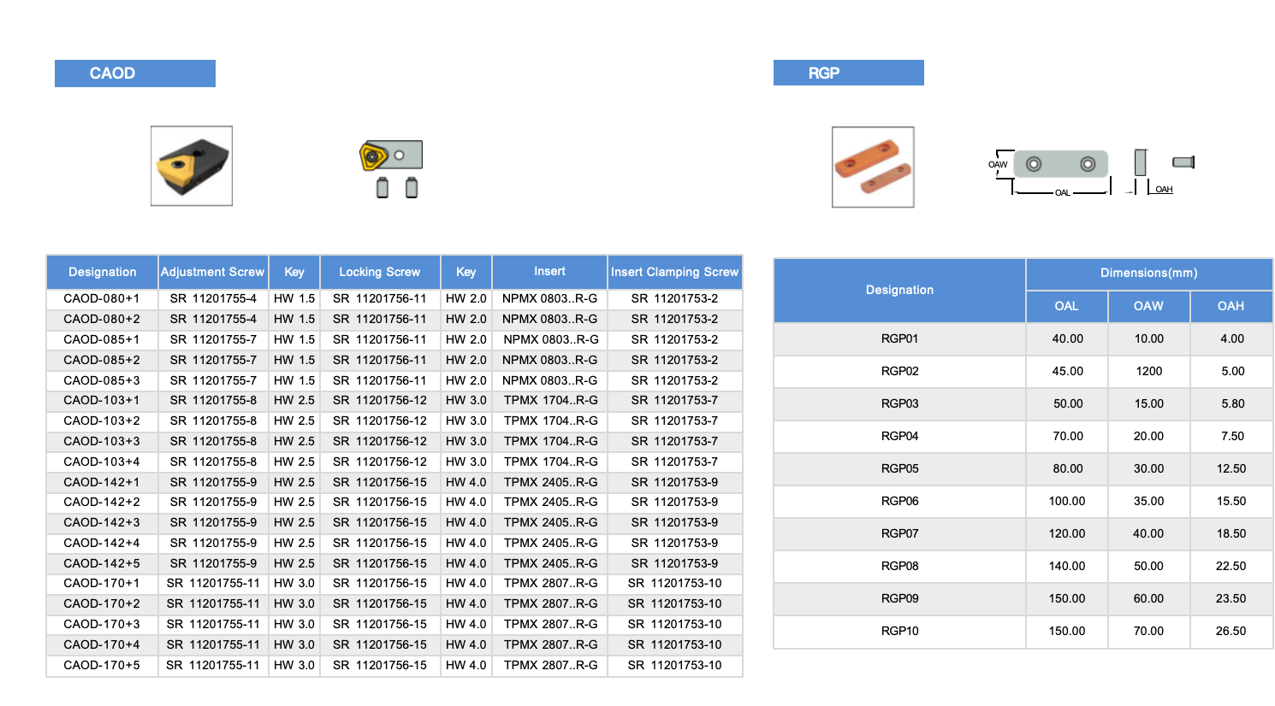Image resolution: width=1275 pixels, height=706 pixels.
Task: Click the CAOD cartridge product photo
Action: pyautogui.click(x=192, y=166)
